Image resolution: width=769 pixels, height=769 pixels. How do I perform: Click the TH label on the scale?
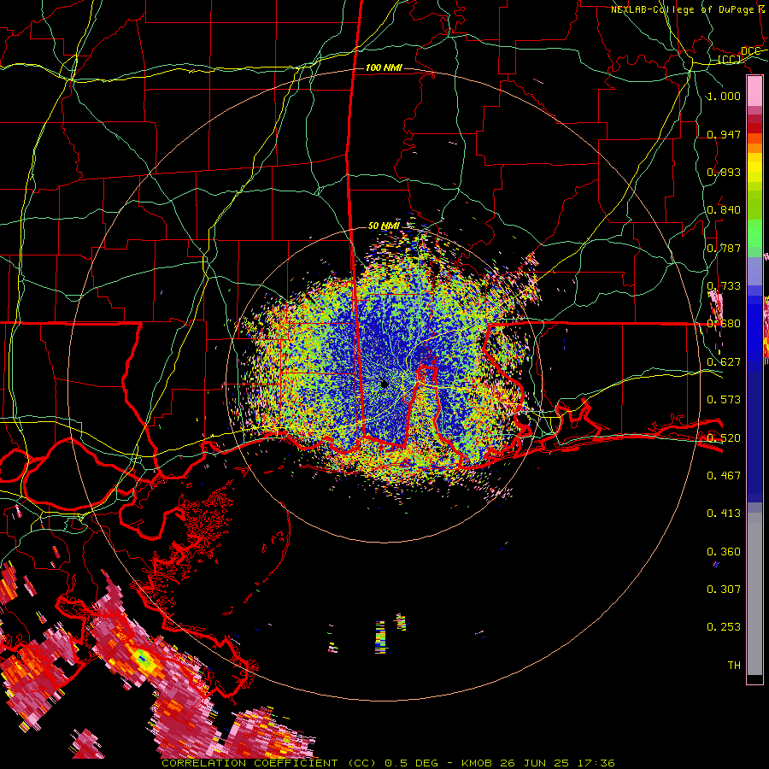click(734, 666)
